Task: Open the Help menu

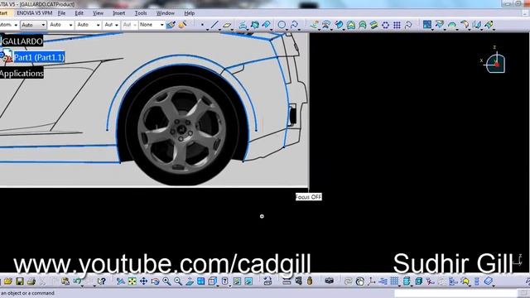Action: 190,13
